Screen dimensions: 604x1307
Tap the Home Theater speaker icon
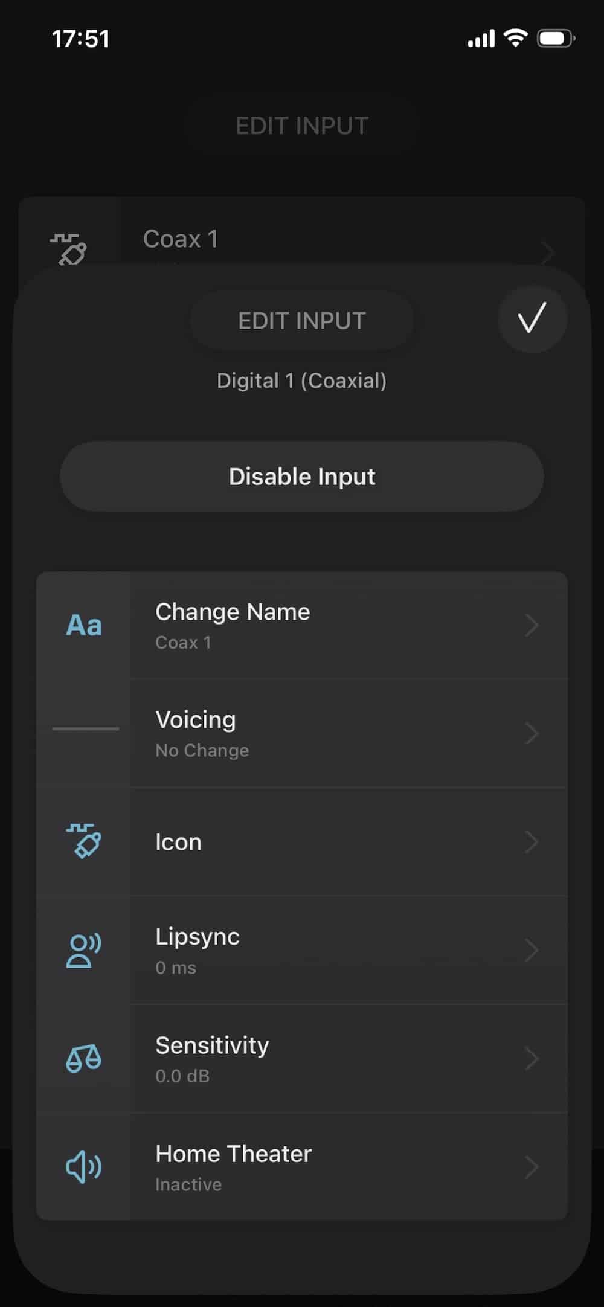pos(84,1166)
